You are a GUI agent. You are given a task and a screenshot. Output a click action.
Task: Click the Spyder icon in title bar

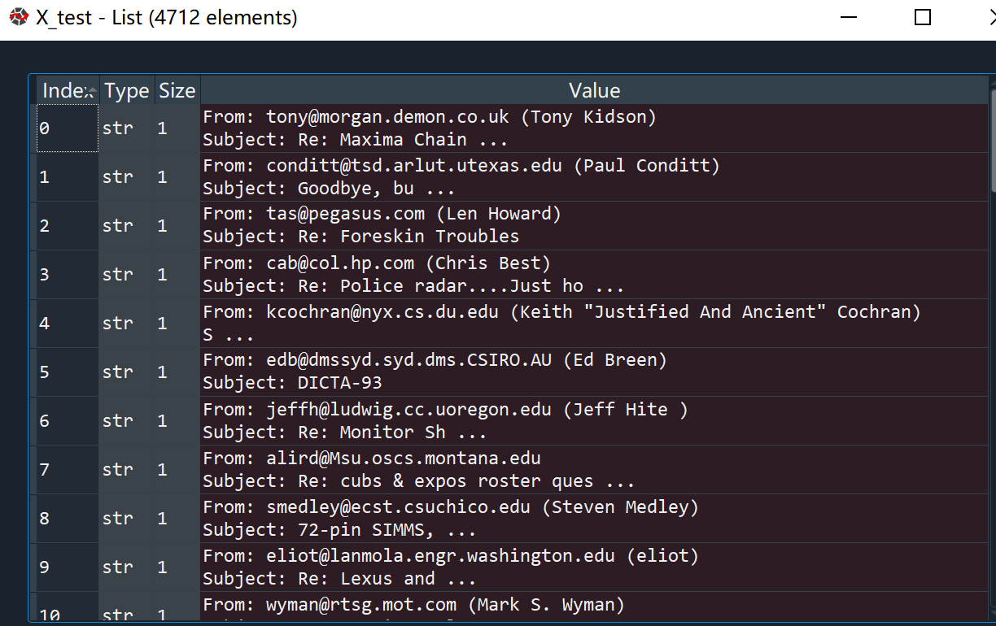(18, 17)
